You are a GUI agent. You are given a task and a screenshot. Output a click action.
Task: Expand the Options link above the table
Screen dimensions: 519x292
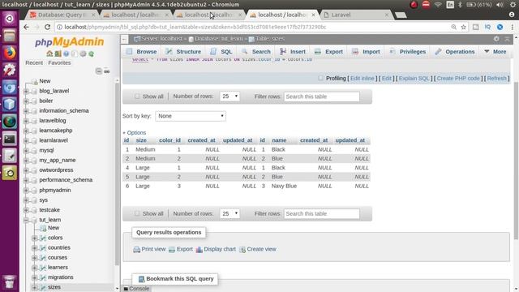pyautogui.click(x=135, y=133)
